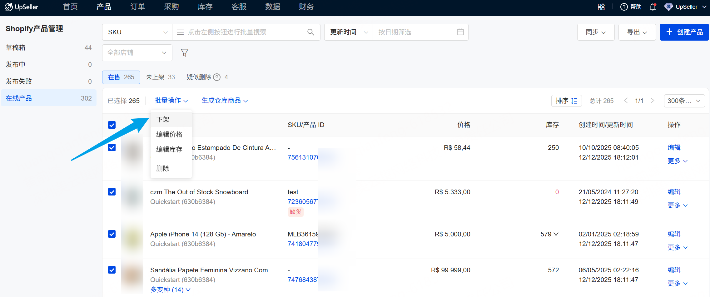Click the batch search list icon
This screenshot has width=710, height=297.
click(180, 32)
